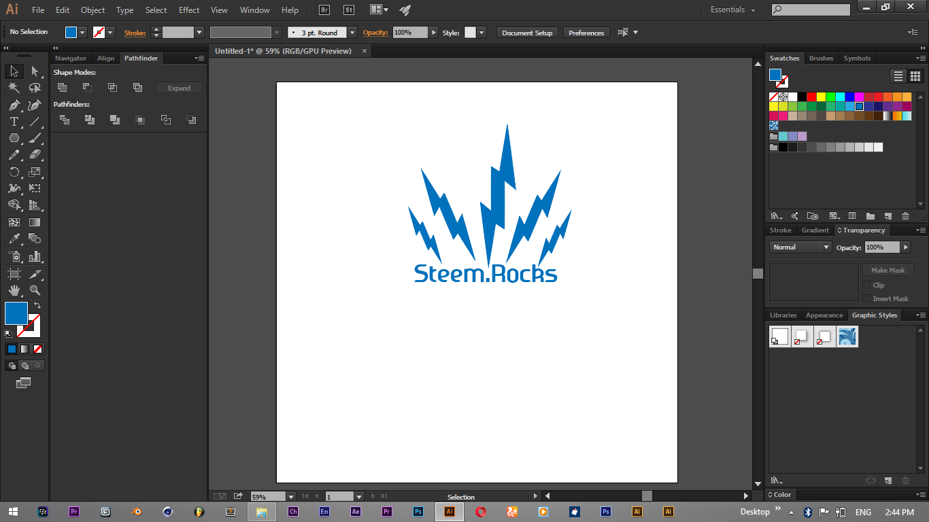Select the Mesh tool
929x522 pixels.
14,222
